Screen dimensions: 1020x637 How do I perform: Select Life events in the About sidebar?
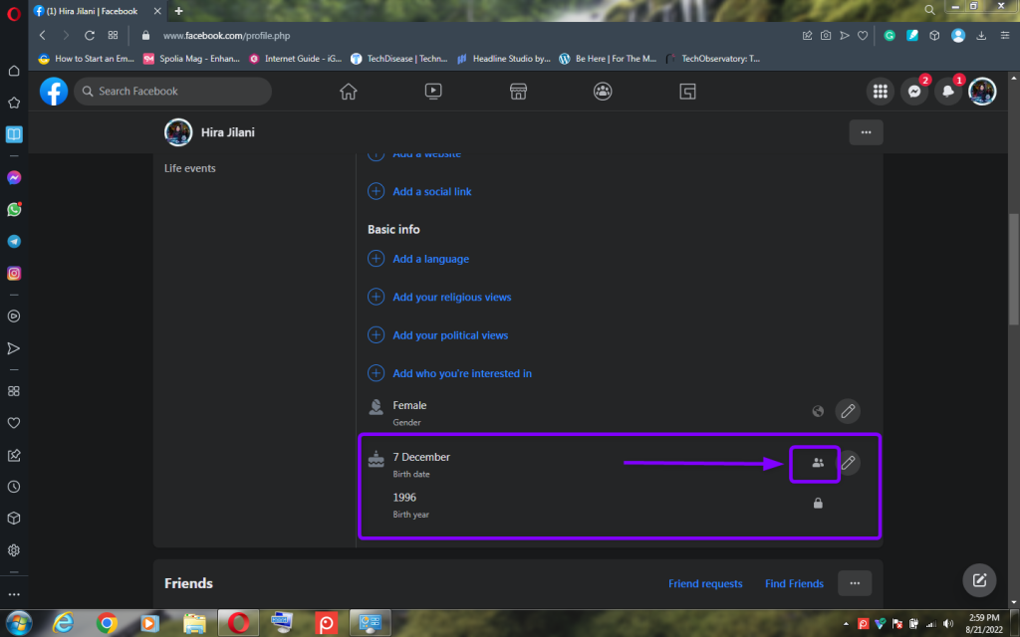(x=190, y=168)
